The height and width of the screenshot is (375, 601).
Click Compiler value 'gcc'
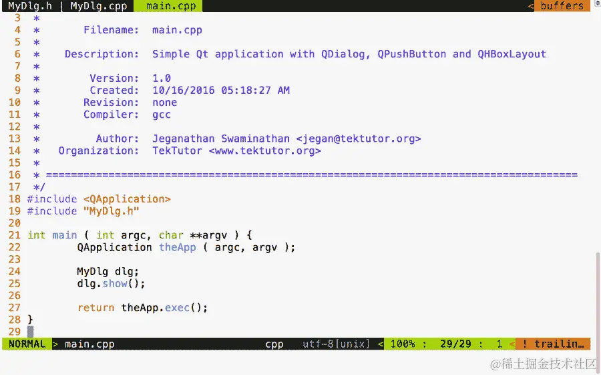(162, 115)
